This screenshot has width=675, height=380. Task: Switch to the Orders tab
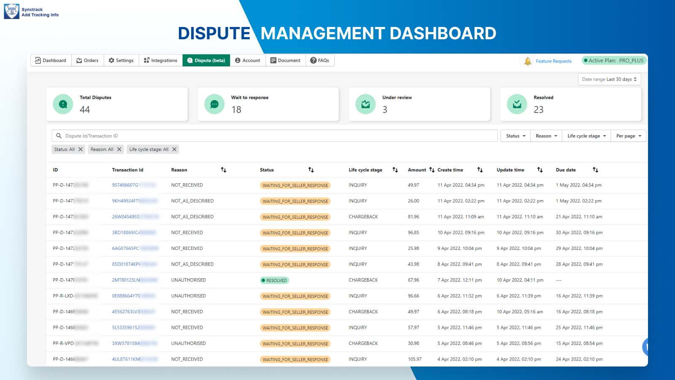point(87,60)
